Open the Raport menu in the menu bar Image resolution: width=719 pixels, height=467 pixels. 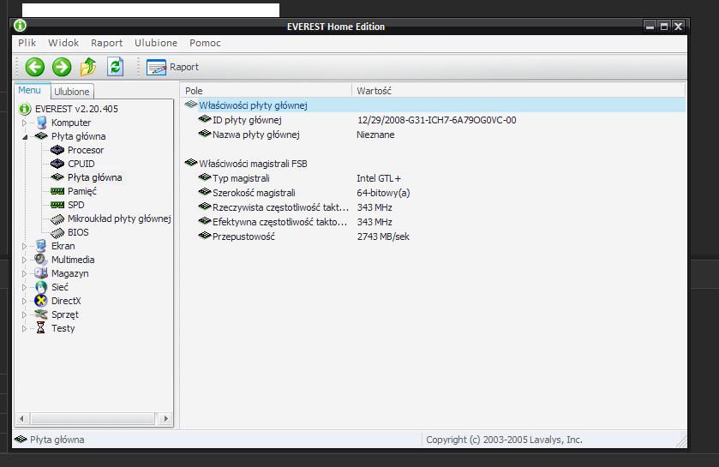click(106, 43)
